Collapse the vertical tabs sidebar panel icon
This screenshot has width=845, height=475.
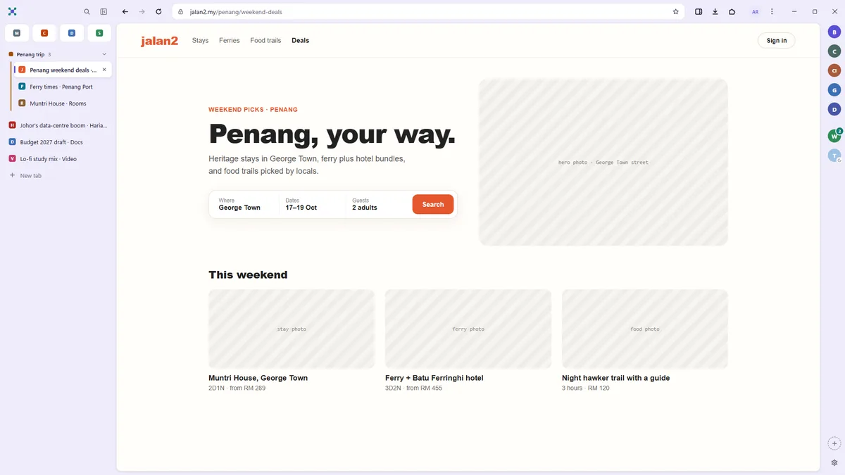(x=104, y=12)
